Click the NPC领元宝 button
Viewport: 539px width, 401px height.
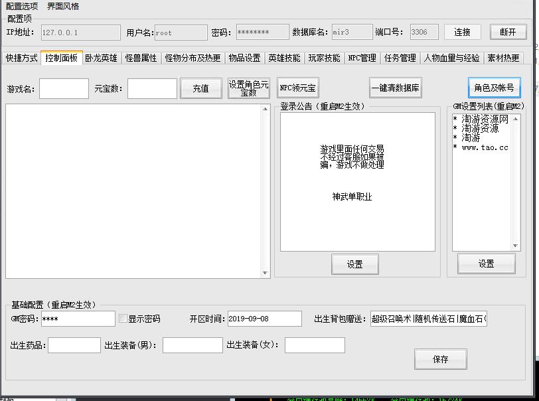[x=297, y=88]
